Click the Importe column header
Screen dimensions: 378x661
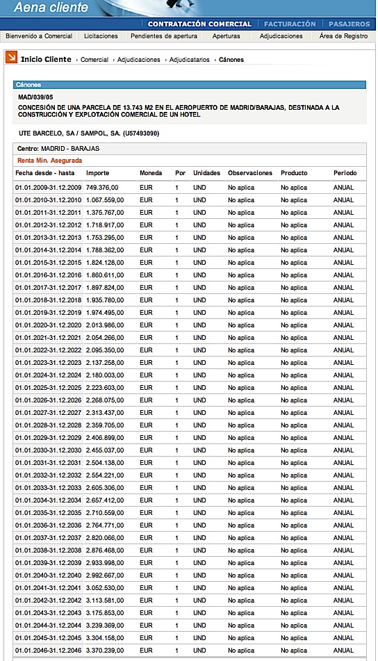click(98, 173)
